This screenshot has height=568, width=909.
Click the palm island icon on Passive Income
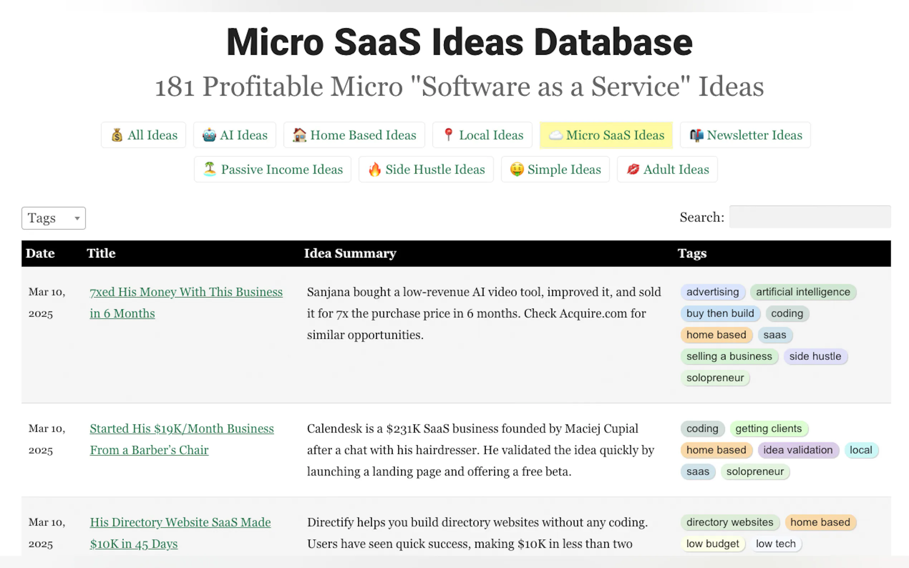[210, 169]
